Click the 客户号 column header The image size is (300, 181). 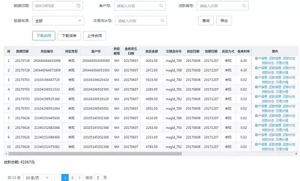pyautogui.click(x=96, y=51)
